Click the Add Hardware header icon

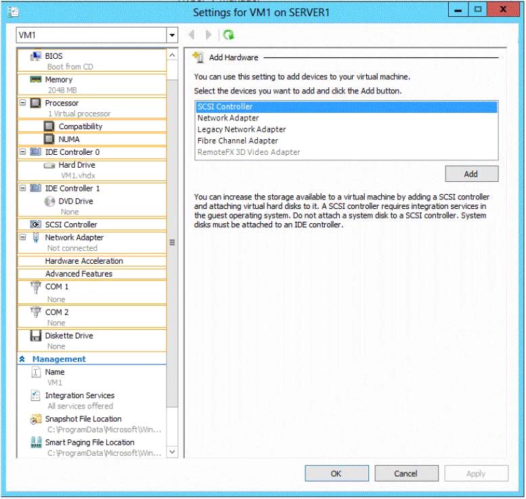[x=198, y=57]
